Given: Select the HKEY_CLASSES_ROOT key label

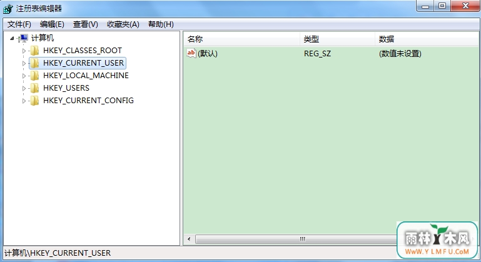Looking at the screenshot, I should point(83,50).
